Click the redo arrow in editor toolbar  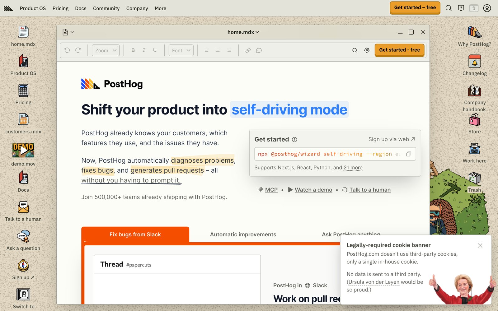pos(78,50)
